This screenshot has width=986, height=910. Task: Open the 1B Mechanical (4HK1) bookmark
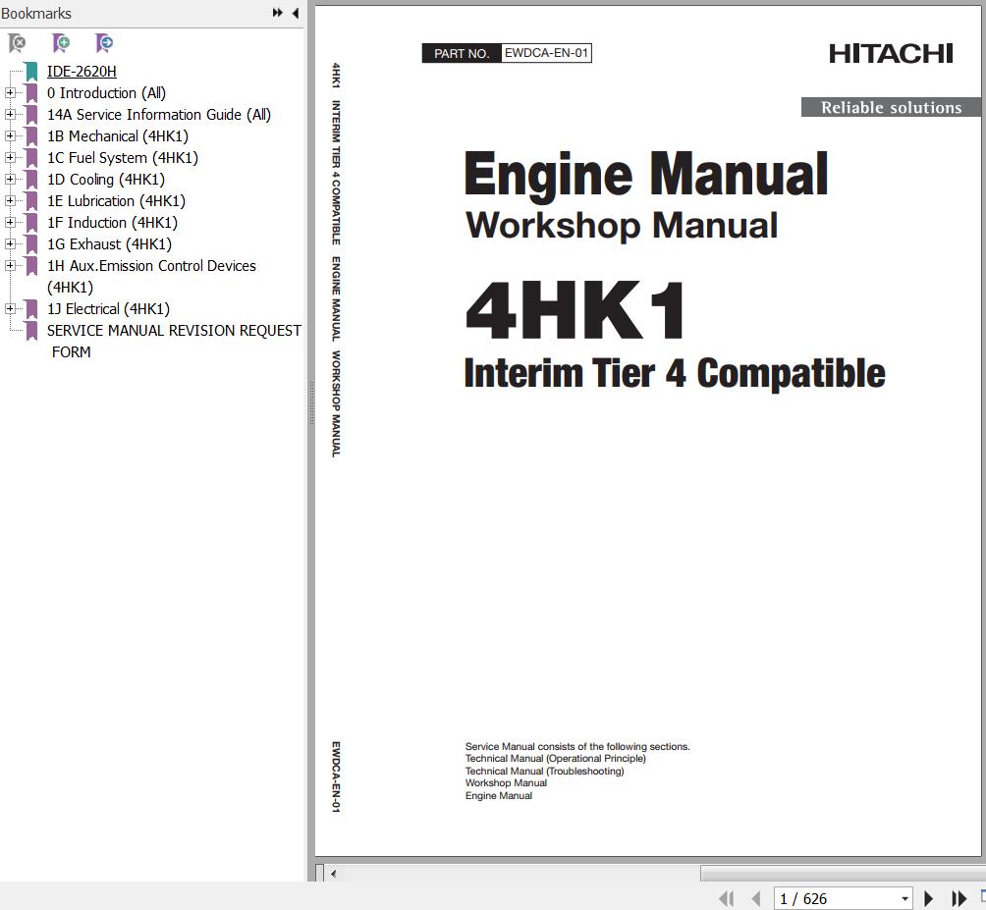[x=118, y=136]
